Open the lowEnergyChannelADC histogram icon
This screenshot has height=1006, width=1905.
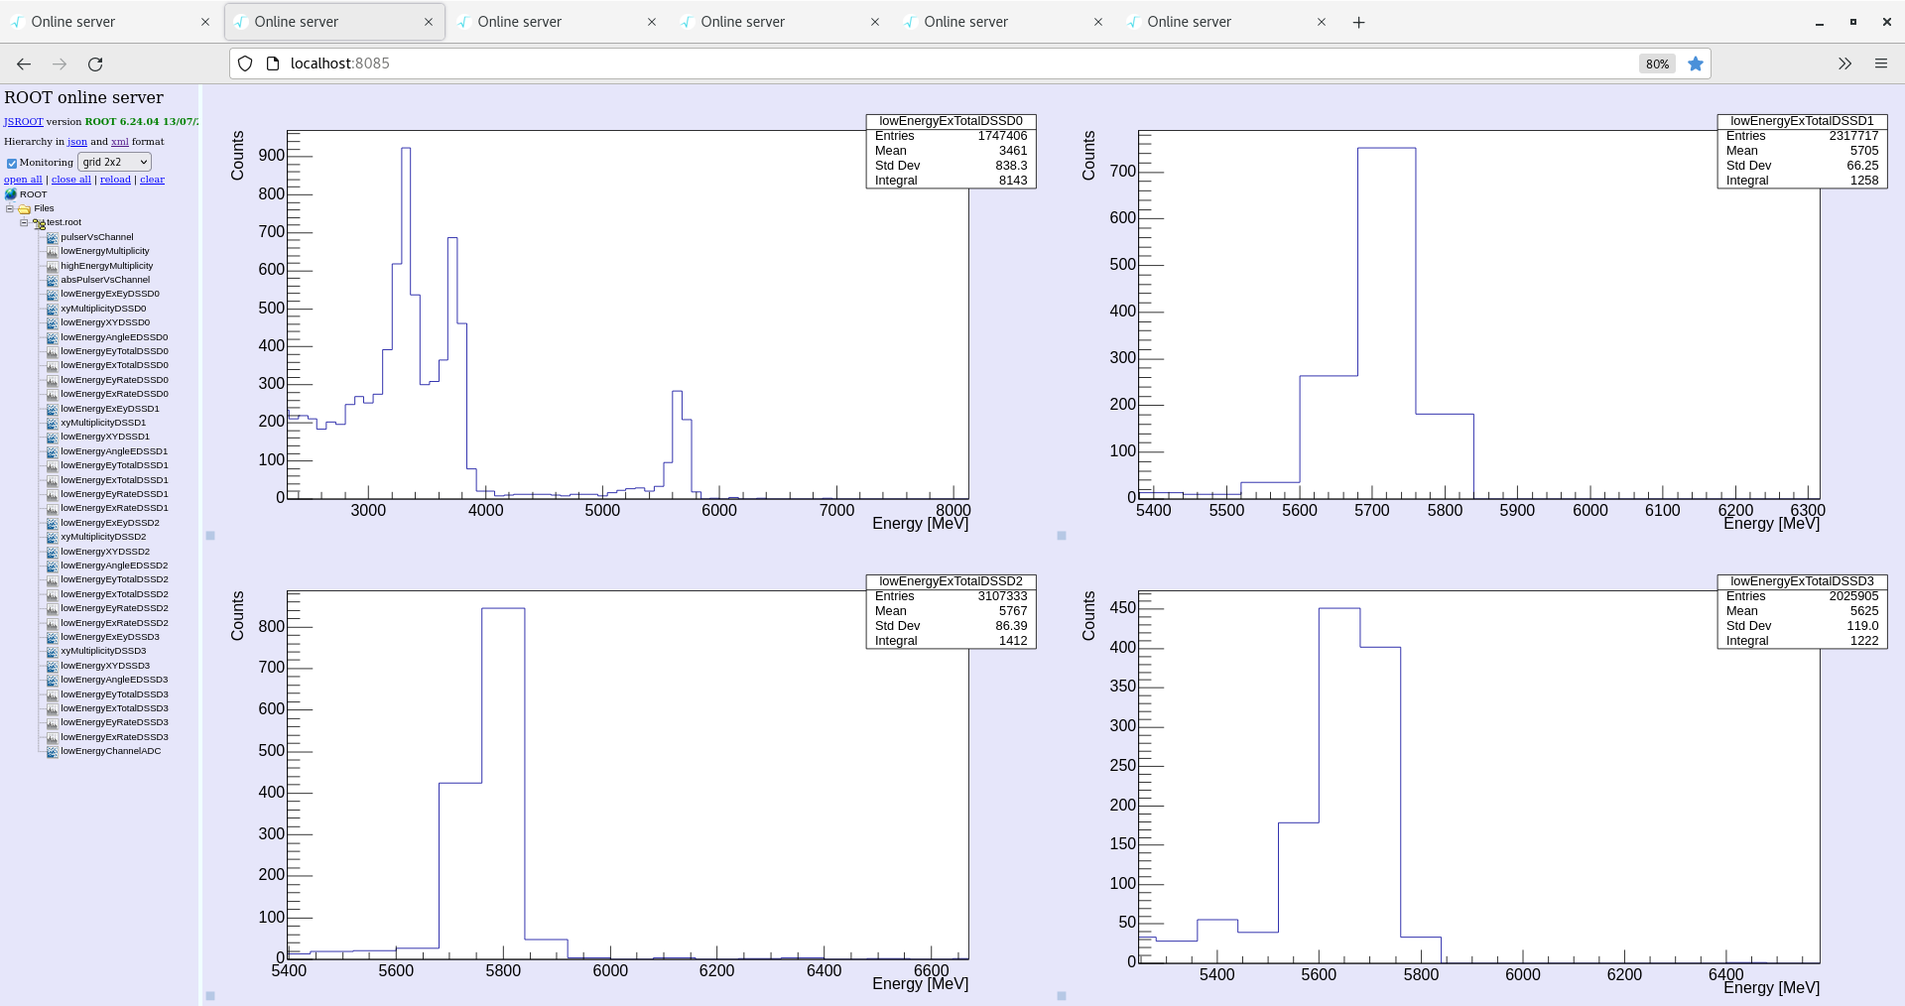coord(52,751)
